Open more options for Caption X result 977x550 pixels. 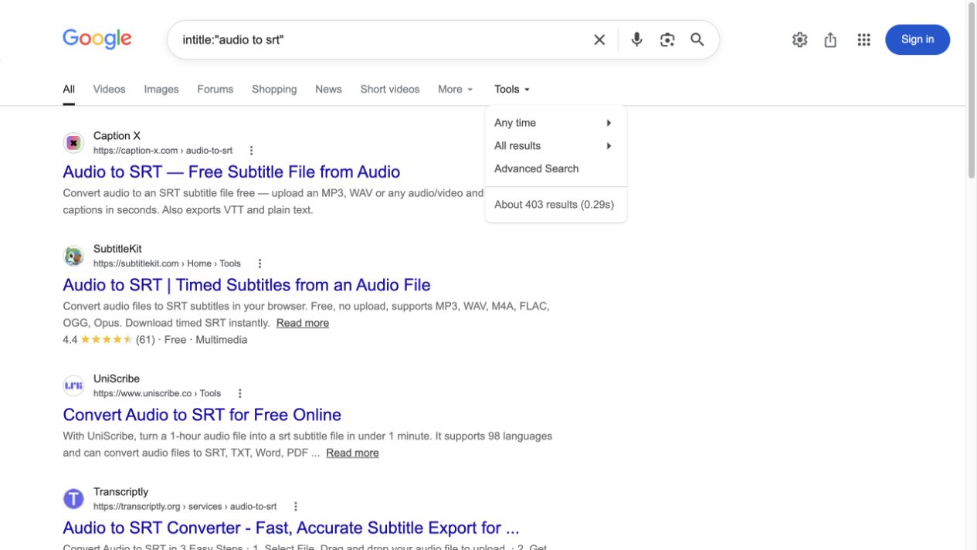tap(251, 151)
